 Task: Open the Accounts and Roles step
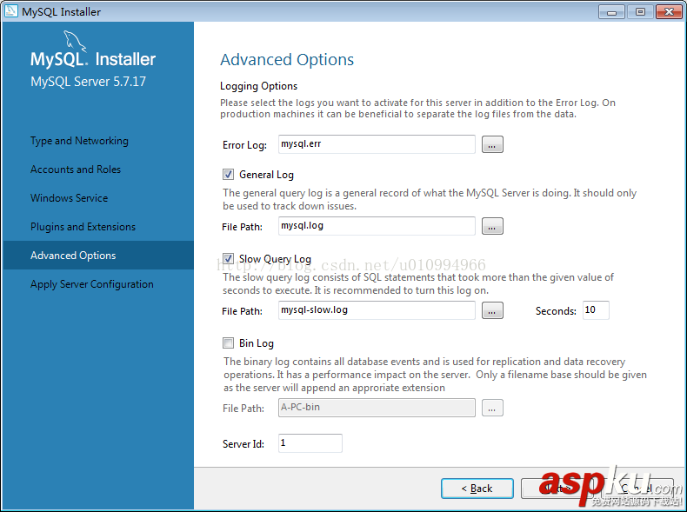pos(76,170)
